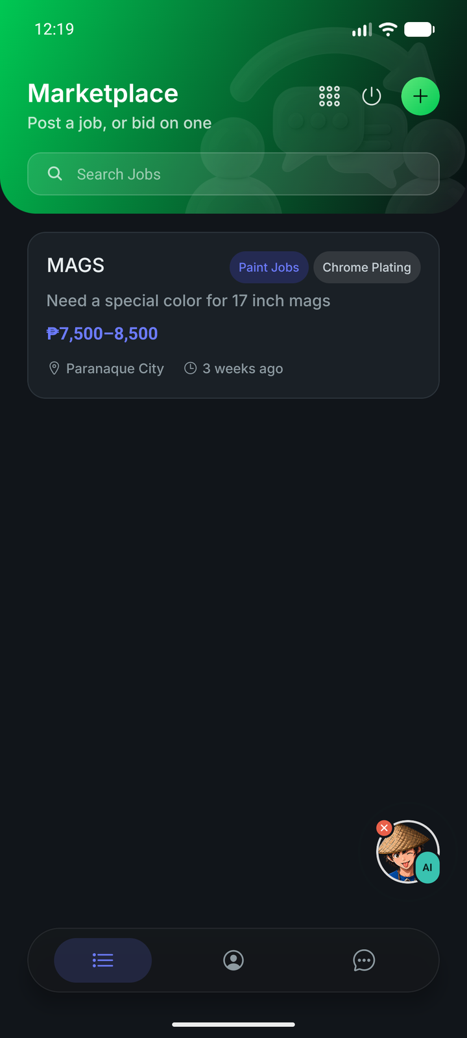Tap the ₱7,500–8,500 price range
This screenshot has width=467, height=1038.
click(102, 333)
